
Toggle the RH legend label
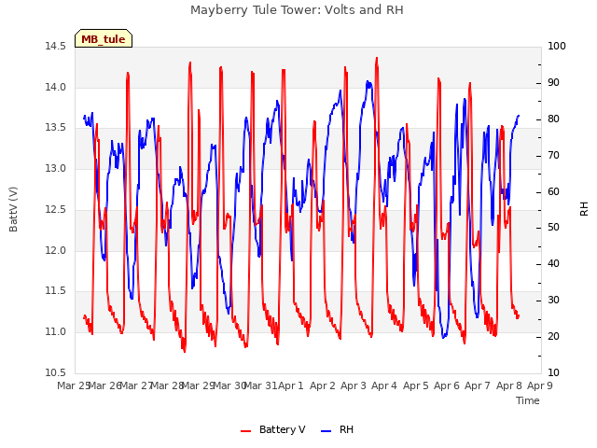[x=346, y=429]
